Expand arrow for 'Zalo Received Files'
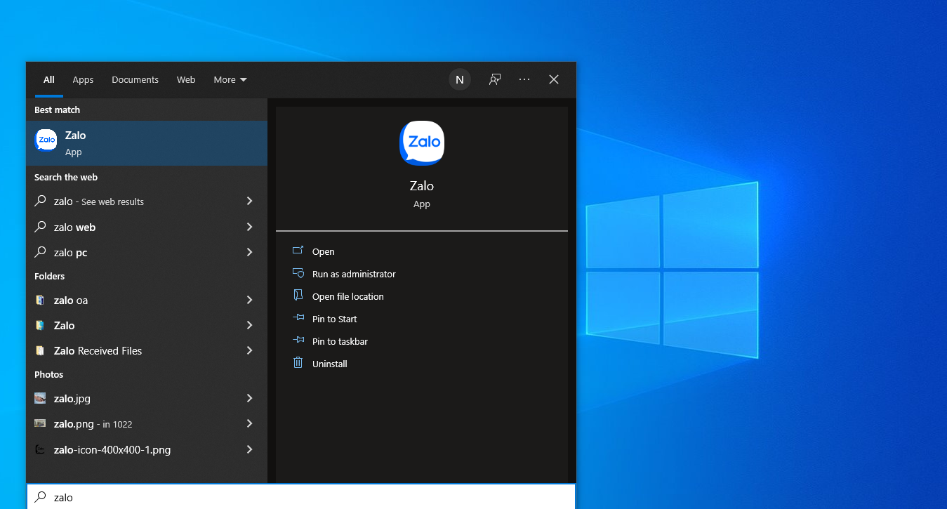 pos(249,350)
